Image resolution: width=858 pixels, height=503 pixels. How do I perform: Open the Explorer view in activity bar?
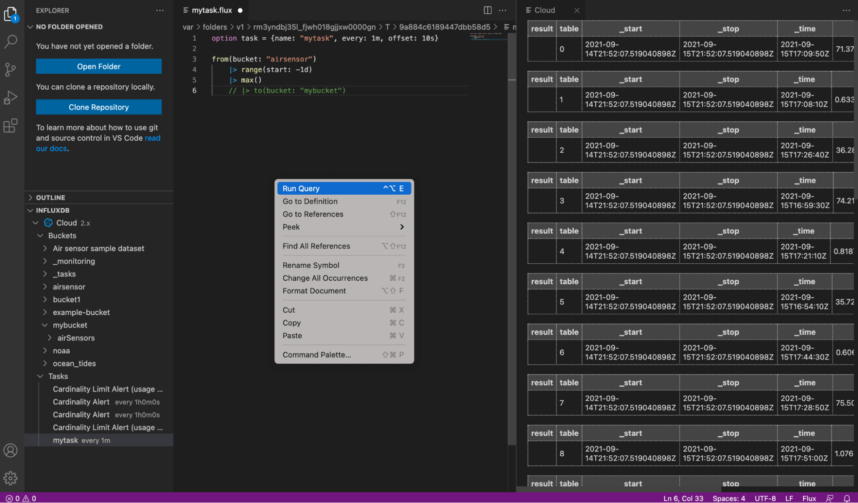coord(11,15)
